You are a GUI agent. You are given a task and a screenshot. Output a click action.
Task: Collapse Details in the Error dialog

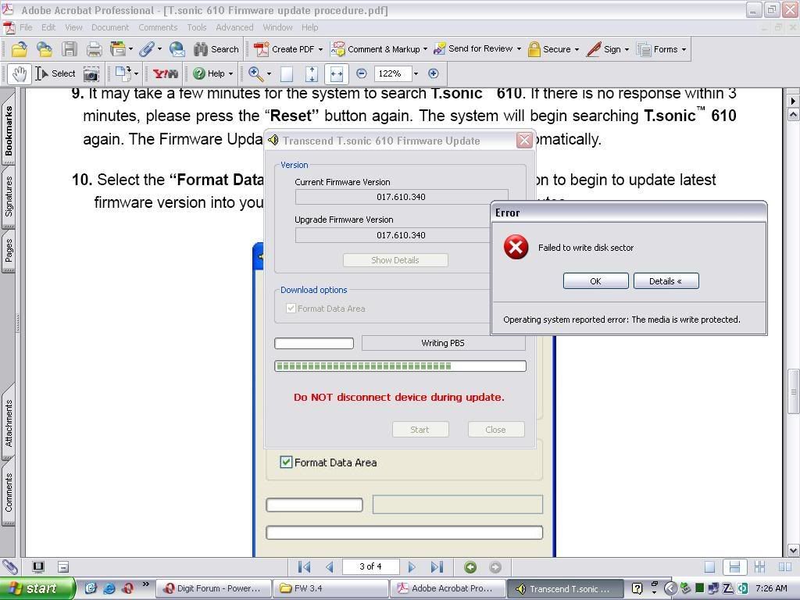[666, 281]
